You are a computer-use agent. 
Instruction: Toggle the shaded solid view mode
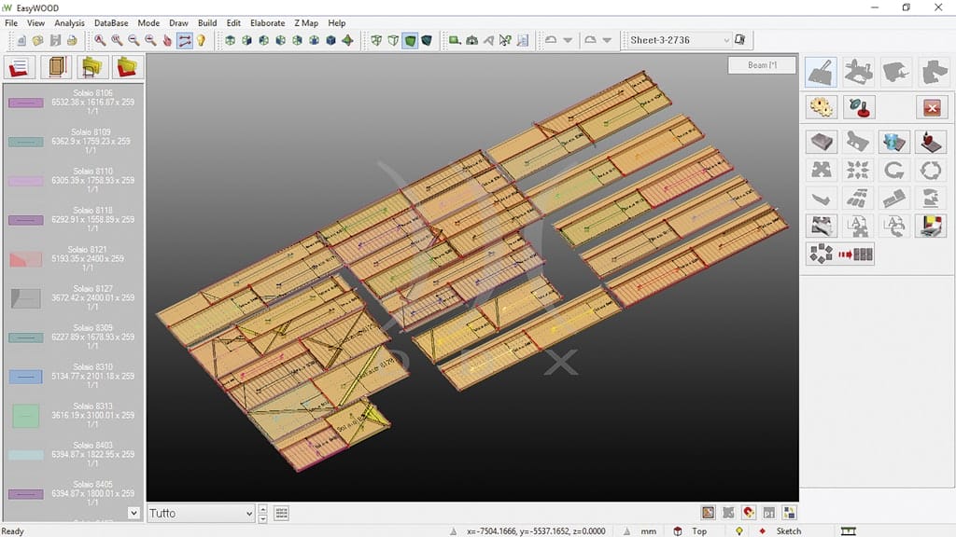(x=409, y=40)
